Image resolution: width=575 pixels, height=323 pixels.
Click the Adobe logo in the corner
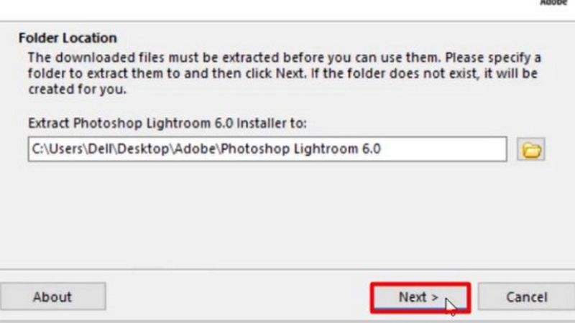(x=552, y=3)
